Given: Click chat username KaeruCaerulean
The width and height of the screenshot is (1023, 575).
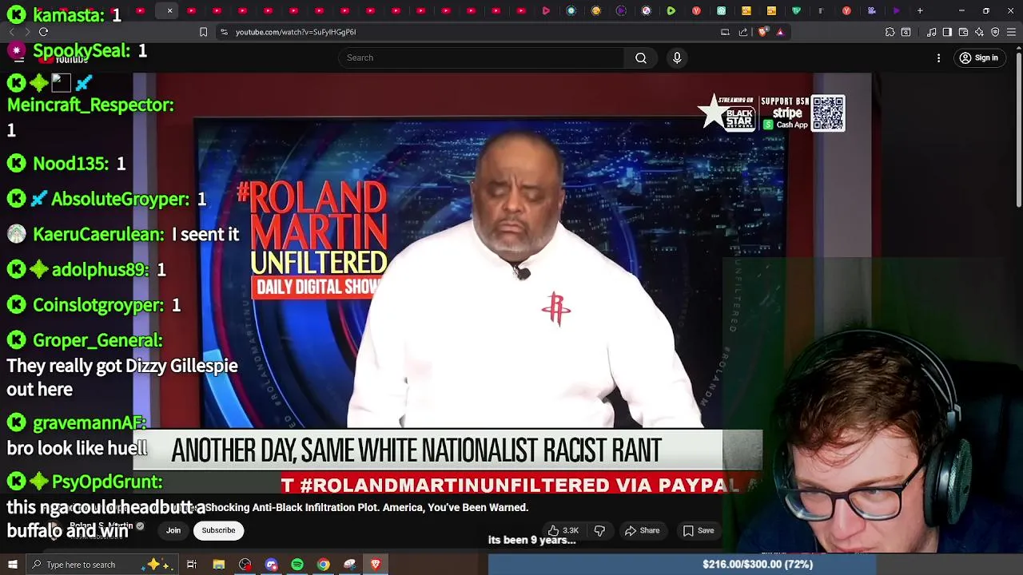Looking at the screenshot, I should click(98, 234).
